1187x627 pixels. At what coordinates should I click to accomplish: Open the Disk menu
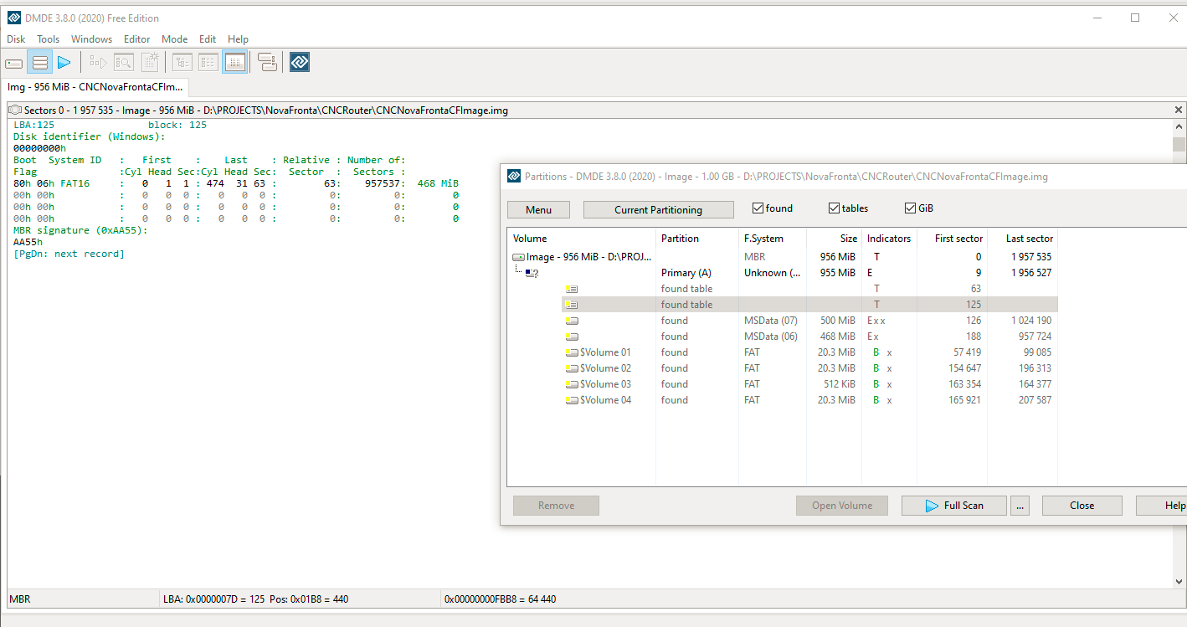coord(16,39)
